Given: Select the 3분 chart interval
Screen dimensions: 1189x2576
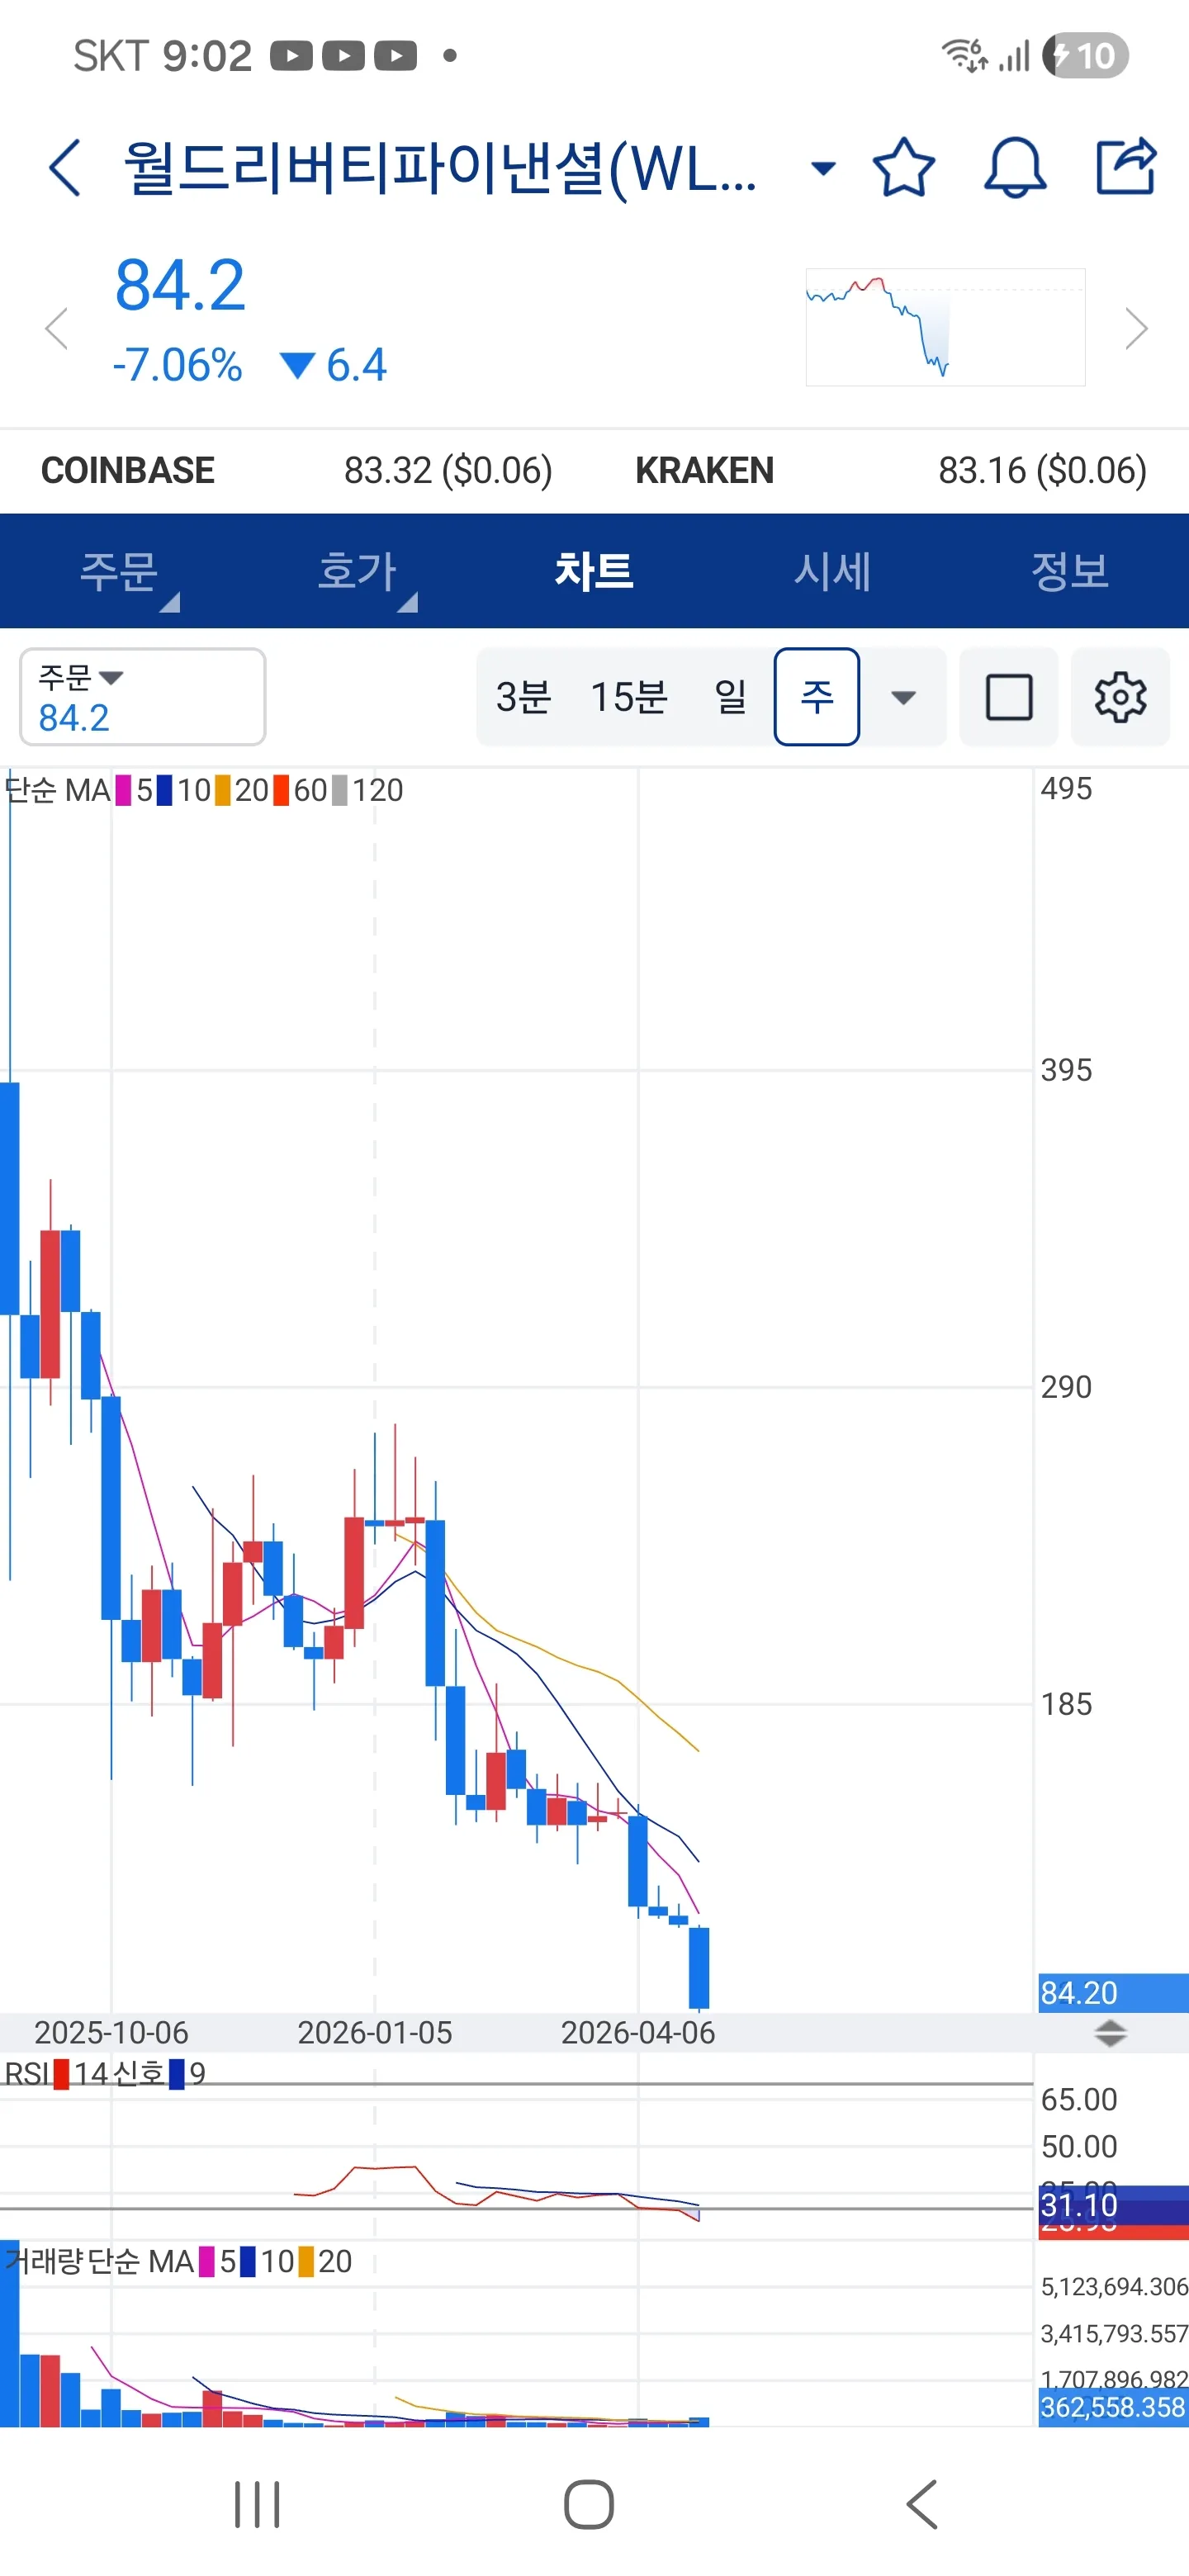Looking at the screenshot, I should (523, 697).
